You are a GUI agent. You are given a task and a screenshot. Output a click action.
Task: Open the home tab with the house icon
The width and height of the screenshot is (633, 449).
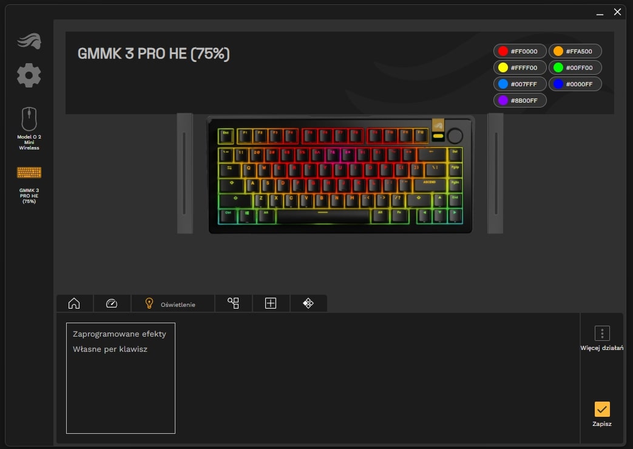pos(74,303)
